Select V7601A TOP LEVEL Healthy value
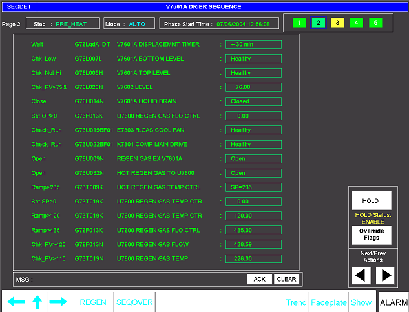 coord(253,73)
